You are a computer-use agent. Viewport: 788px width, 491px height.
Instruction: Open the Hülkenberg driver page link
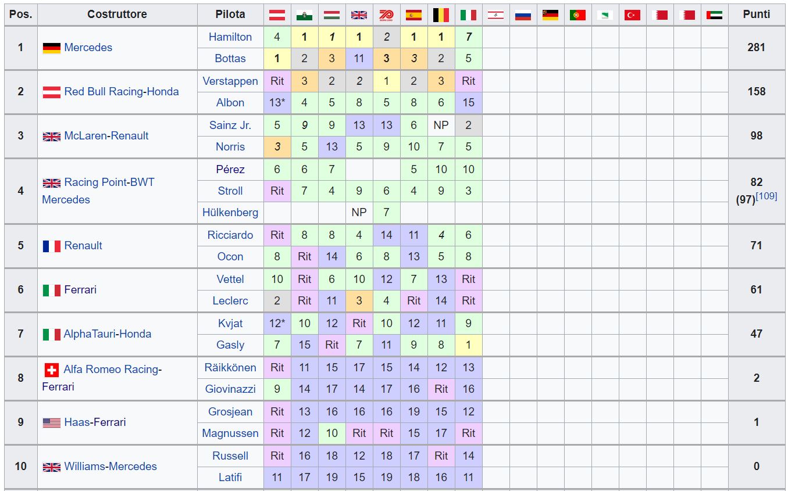[x=230, y=212]
